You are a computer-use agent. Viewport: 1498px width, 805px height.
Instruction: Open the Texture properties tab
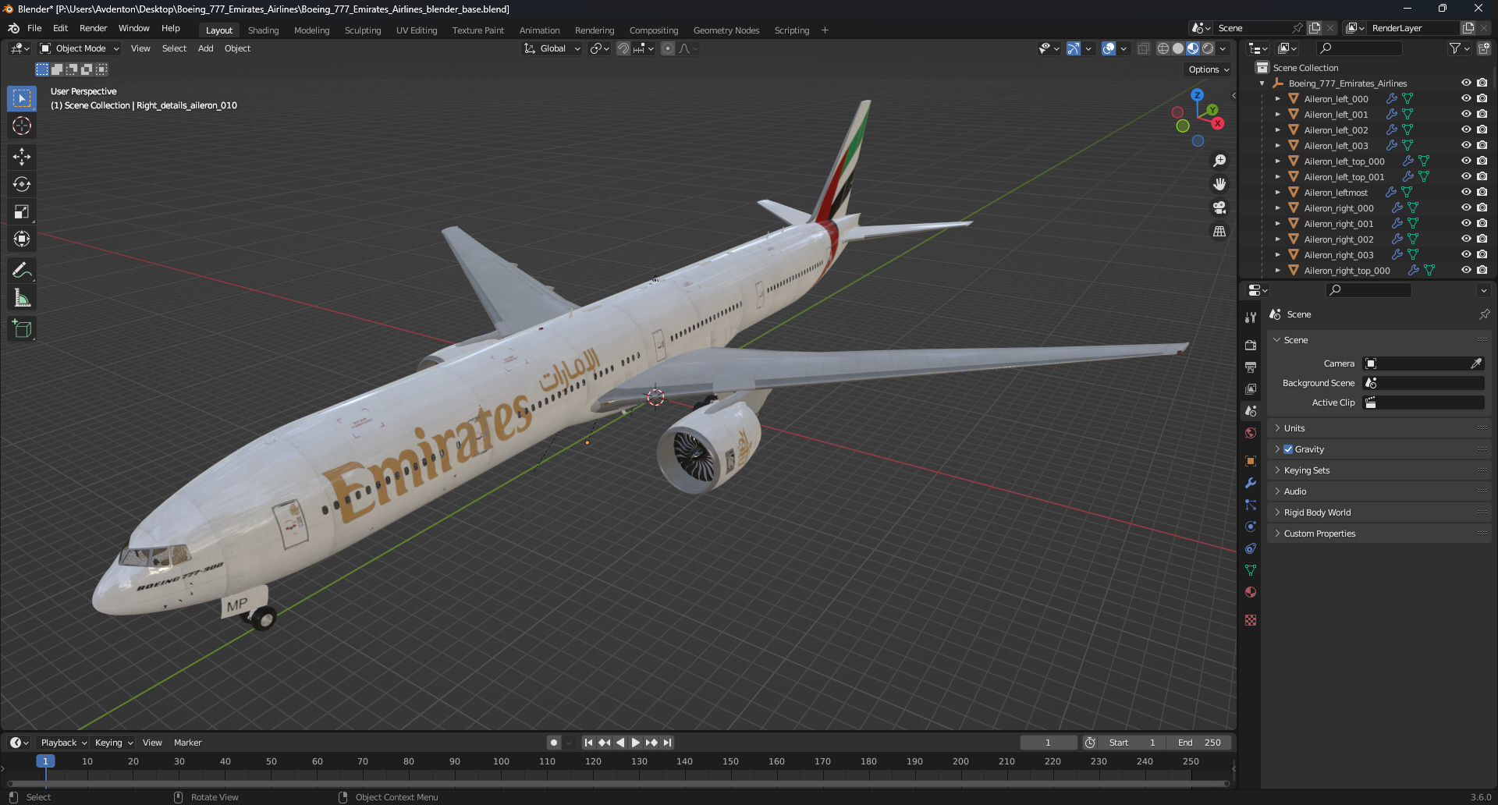click(x=1251, y=620)
